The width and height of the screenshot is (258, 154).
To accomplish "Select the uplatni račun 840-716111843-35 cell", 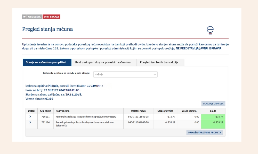I will pos(139,117).
